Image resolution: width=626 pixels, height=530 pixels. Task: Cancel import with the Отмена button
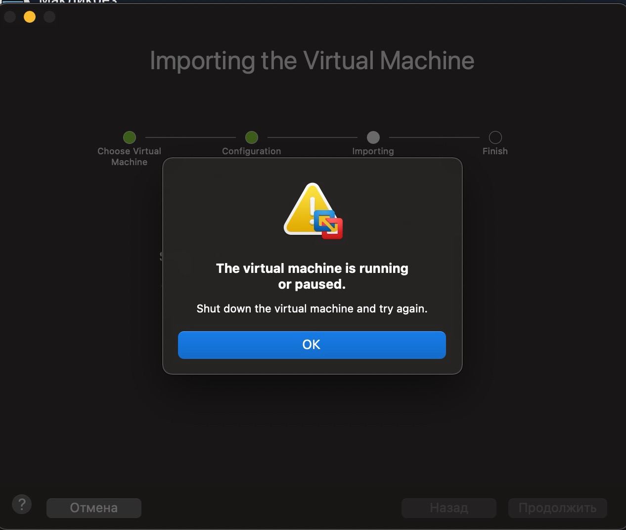click(94, 508)
